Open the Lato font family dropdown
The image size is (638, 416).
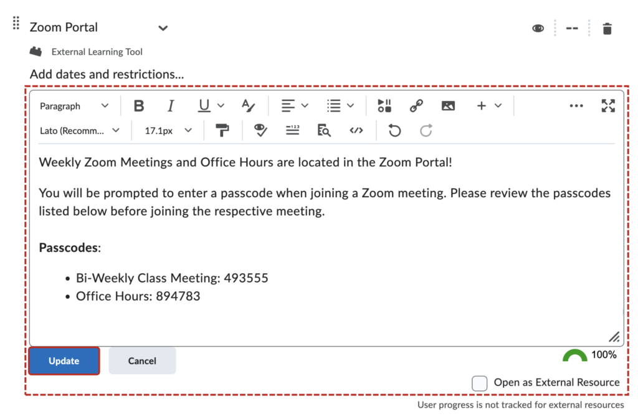click(x=81, y=130)
